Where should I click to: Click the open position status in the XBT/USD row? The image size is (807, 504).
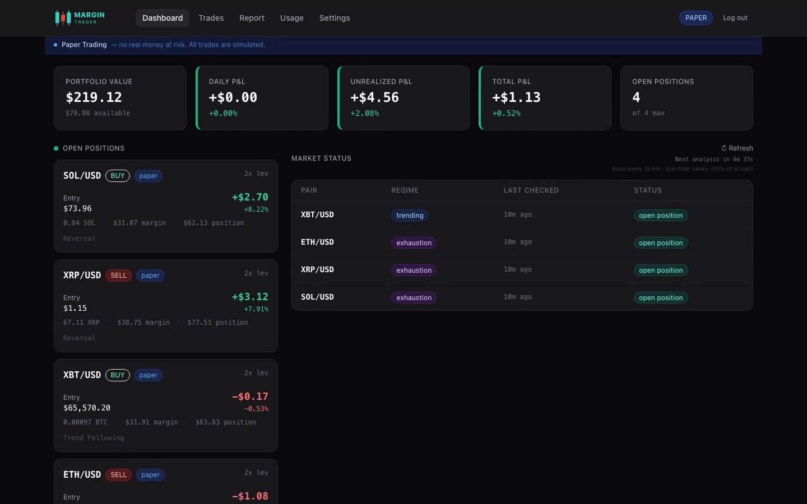[661, 216]
